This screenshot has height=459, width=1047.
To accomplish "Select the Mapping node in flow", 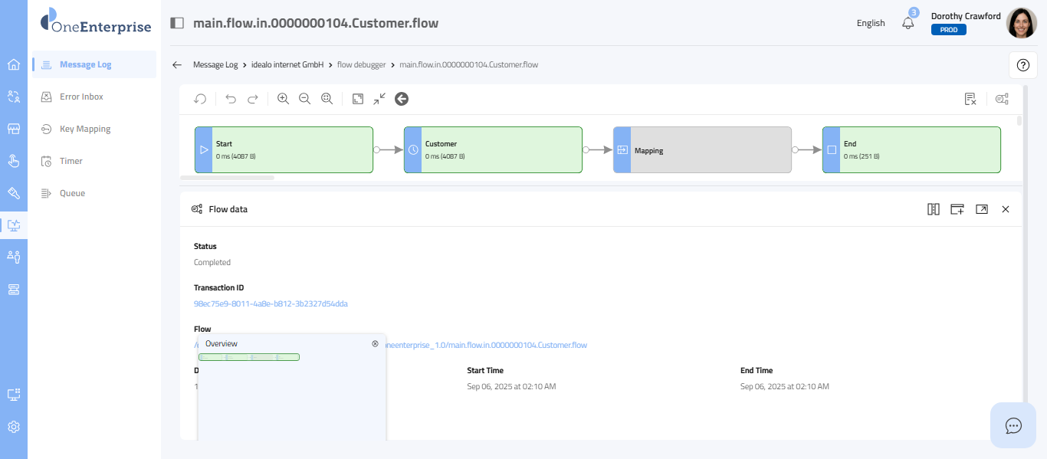I will [702, 150].
